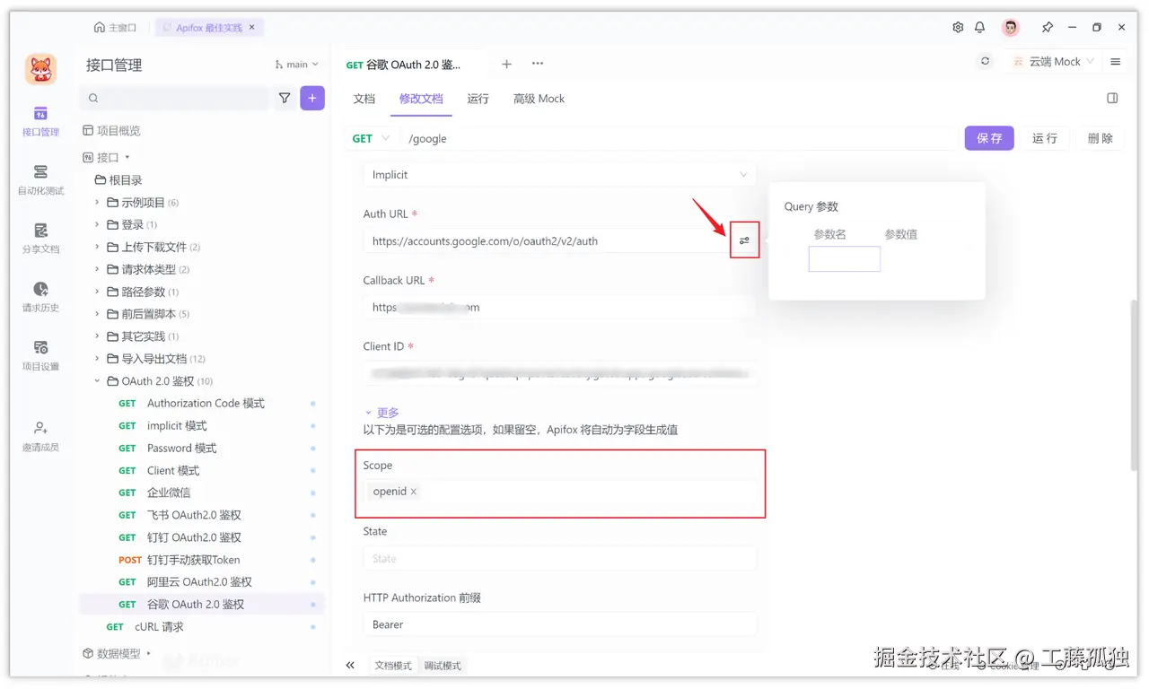Switch to the 高级 Mock tab

(539, 99)
